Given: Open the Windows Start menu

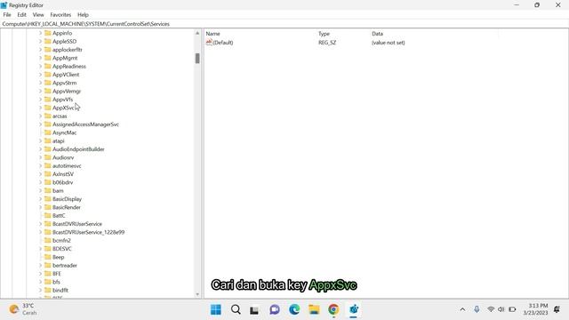Looking at the screenshot, I should point(216,309).
